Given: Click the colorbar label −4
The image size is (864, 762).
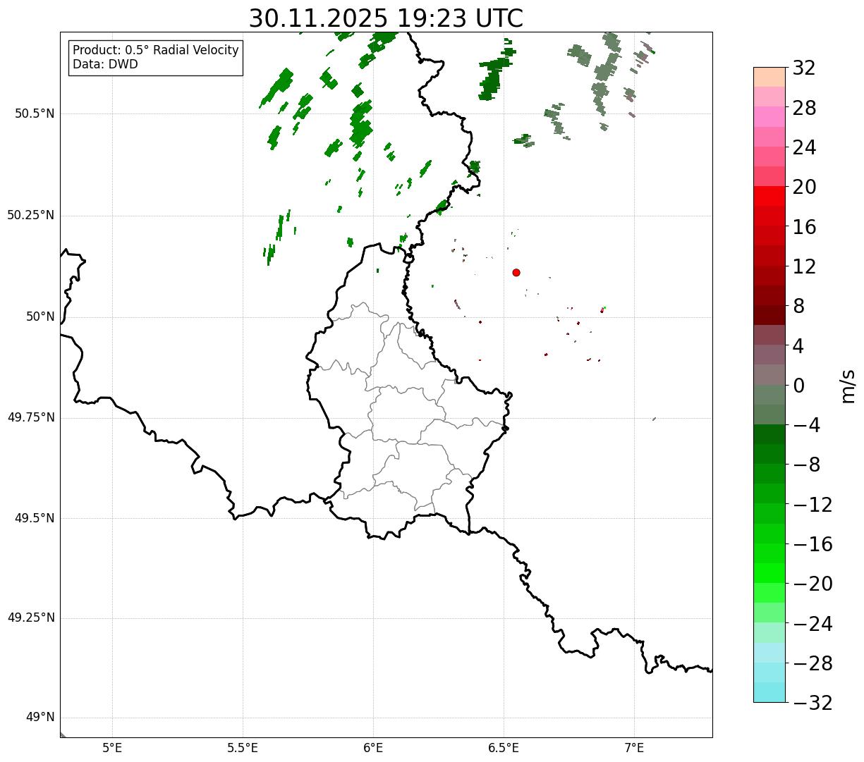Looking at the screenshot, I should click(x=807, y=425).
